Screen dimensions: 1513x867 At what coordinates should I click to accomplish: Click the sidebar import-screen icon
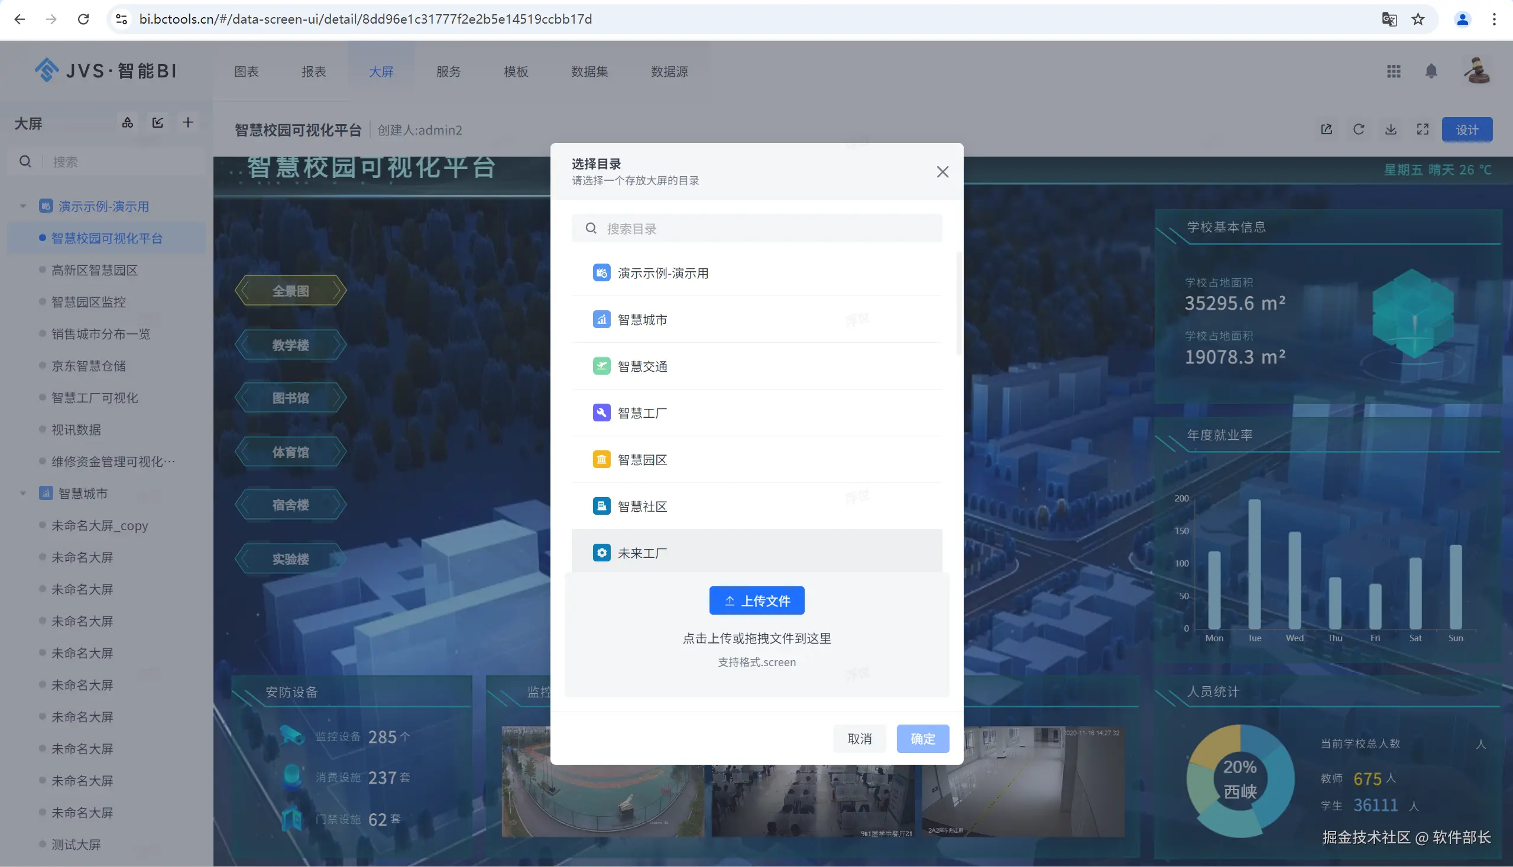[x=157, y=123]
